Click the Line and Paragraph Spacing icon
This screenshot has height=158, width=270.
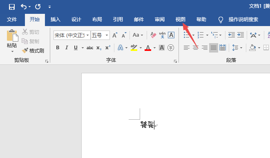tap(235, 48)
